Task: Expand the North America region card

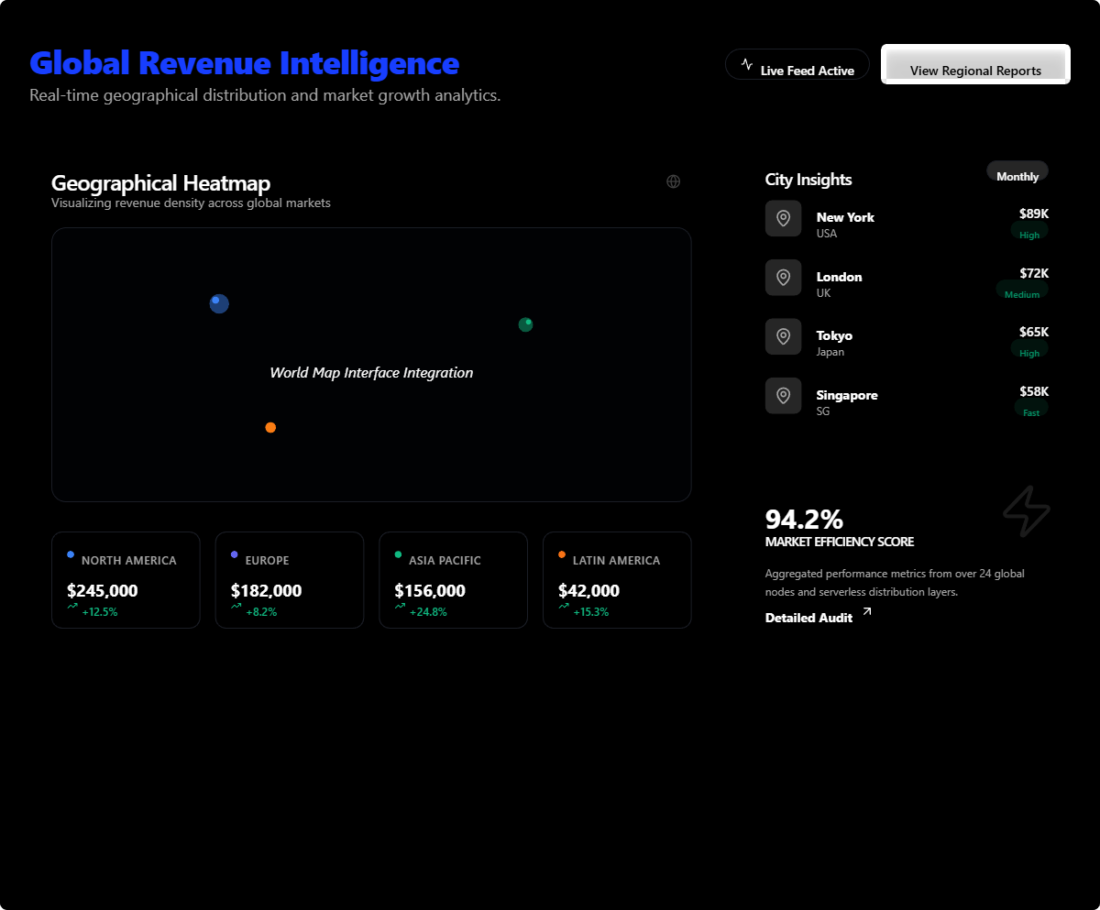Action: [126, 579]
